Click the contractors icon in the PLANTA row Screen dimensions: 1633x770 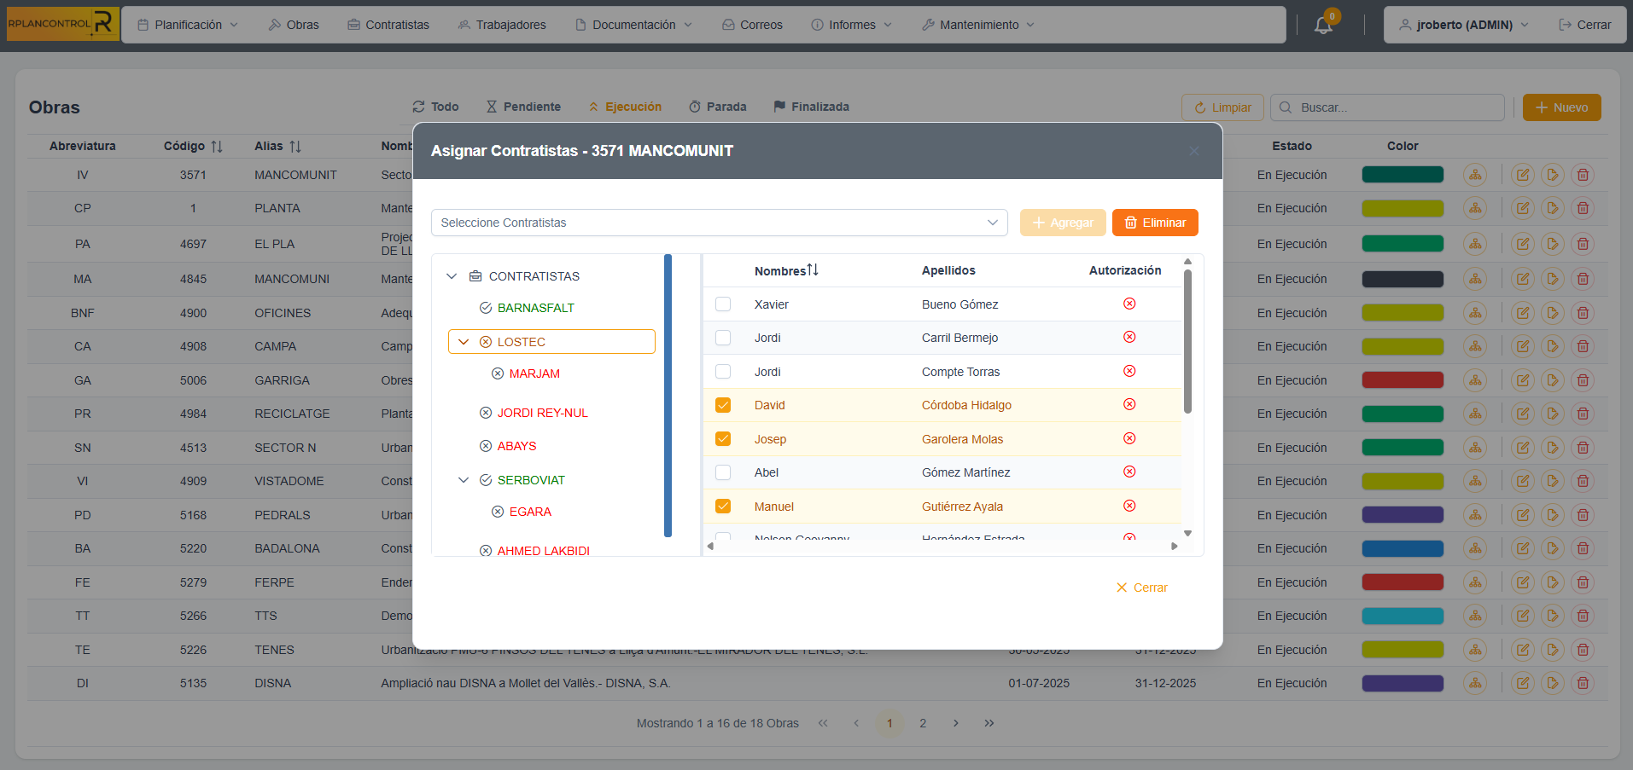click(1475, 209)
